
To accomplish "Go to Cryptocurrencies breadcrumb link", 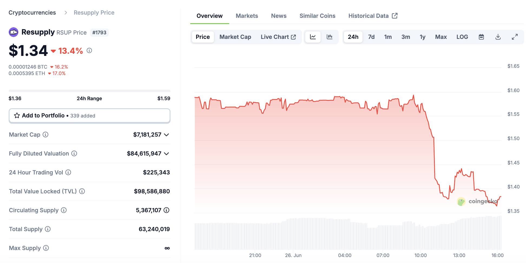I will tap(32, 13).
